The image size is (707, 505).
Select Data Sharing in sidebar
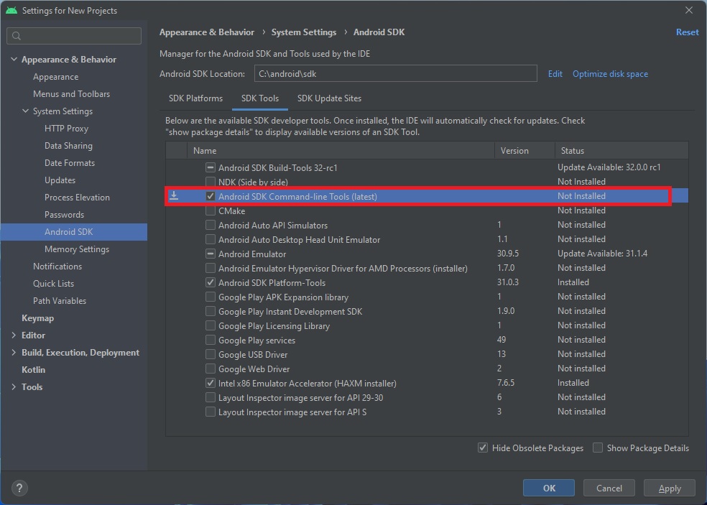tap(68, 146)
